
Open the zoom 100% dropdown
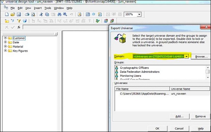139,14
